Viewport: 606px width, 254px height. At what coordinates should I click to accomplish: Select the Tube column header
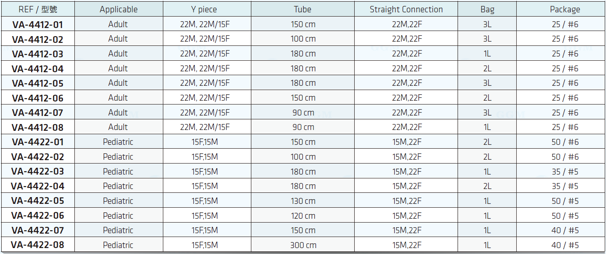click(303, 9)
